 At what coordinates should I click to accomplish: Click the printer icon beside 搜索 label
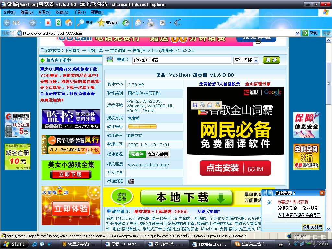point(110,60)
